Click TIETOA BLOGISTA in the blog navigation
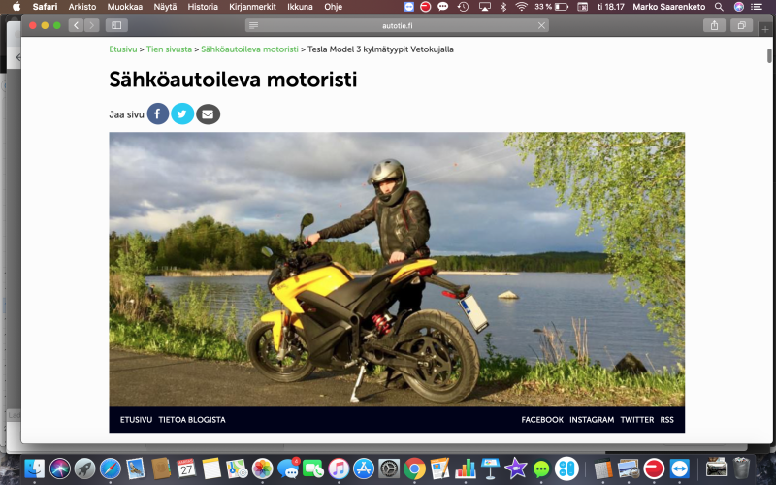The height and width of the screenshot is (485, 776). pyautogui.click(x=192, y=420)
